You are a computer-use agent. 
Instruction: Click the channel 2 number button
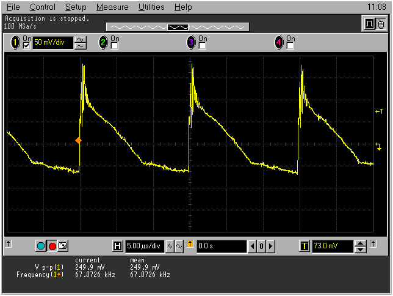coord(103,43)
